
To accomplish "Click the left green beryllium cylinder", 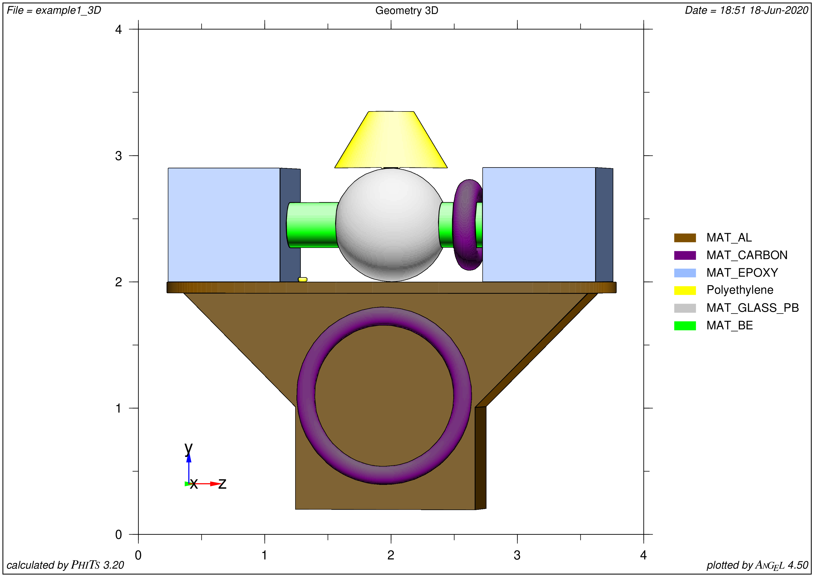I will [x=312, y=225].
